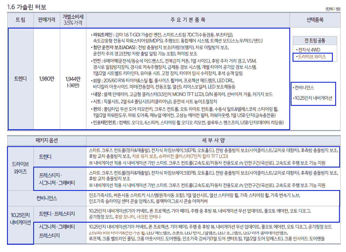Click the '내장' bullet label
This screenshot has width=346, height=252.
97,94
